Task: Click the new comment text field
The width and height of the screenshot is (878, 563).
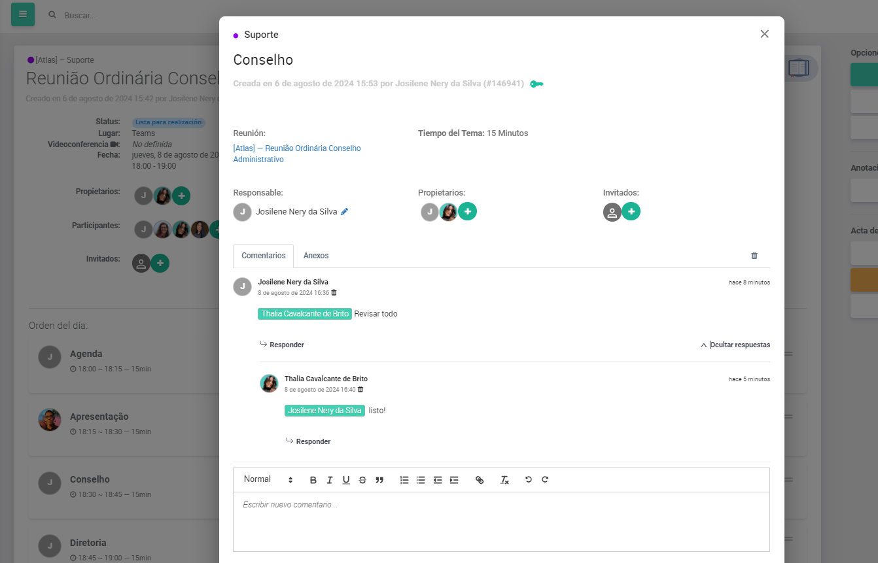Action: [x=500, y=521]
